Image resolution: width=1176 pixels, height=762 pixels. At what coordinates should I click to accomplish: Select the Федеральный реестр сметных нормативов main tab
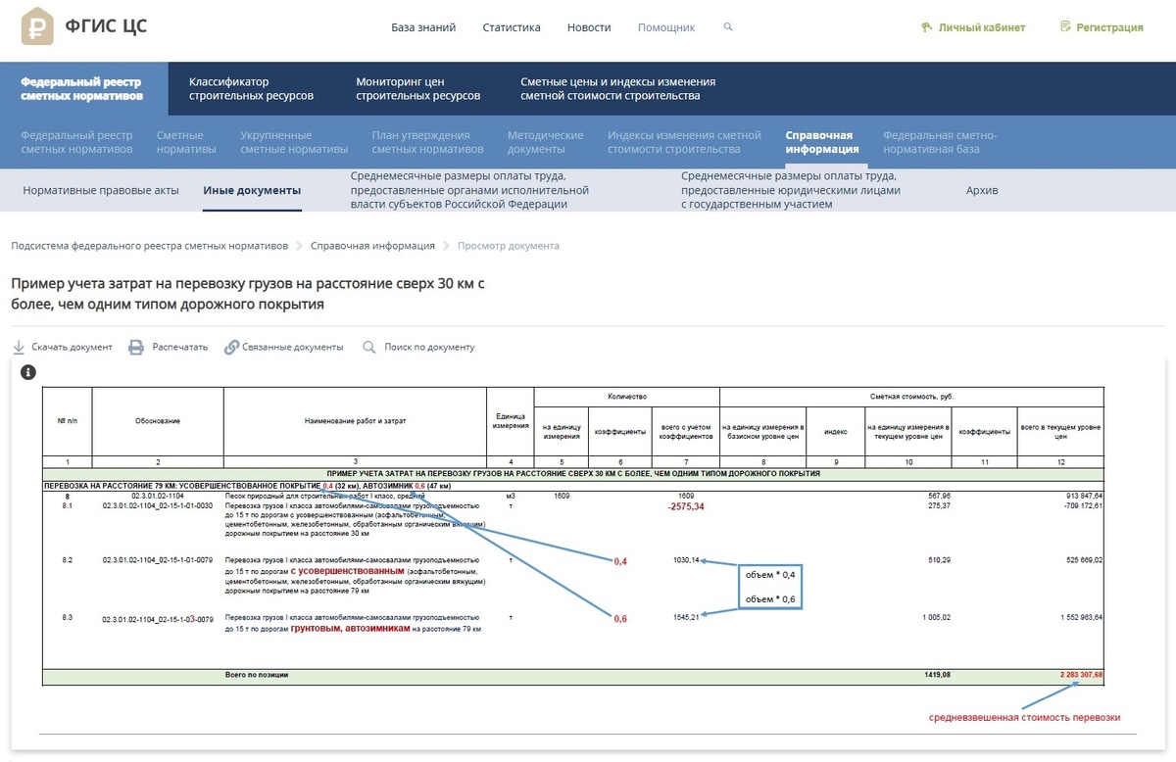point(84,89)
